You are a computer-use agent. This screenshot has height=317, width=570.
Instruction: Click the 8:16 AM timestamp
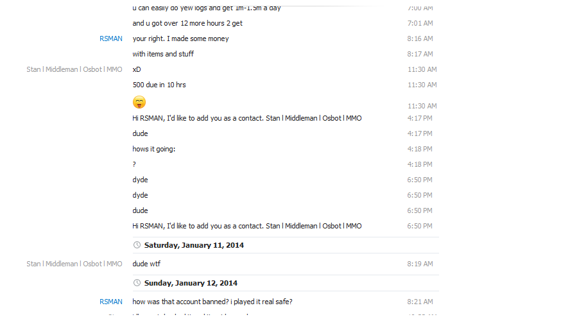(420, 39)
